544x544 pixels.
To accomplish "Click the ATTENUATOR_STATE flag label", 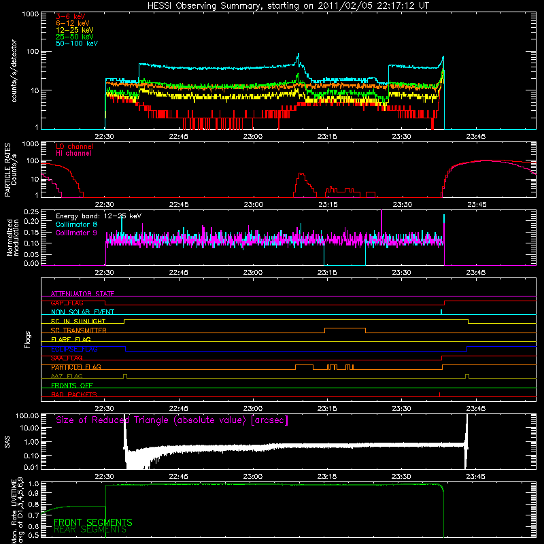I will coord(82,294).
